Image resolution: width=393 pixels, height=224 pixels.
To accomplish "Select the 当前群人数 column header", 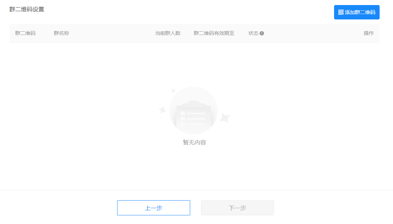I will click(168, 33).
